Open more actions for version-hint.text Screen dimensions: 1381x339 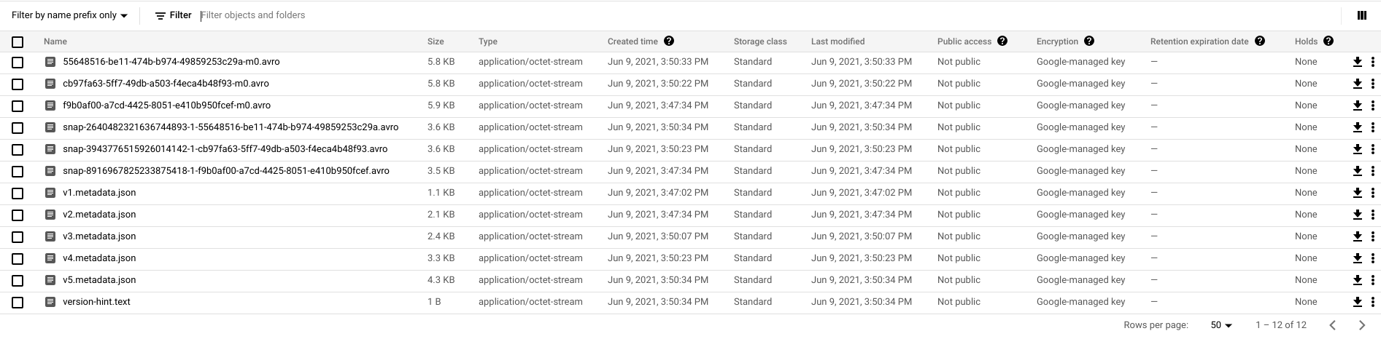pyautogui.click(x=1373, y=303)
